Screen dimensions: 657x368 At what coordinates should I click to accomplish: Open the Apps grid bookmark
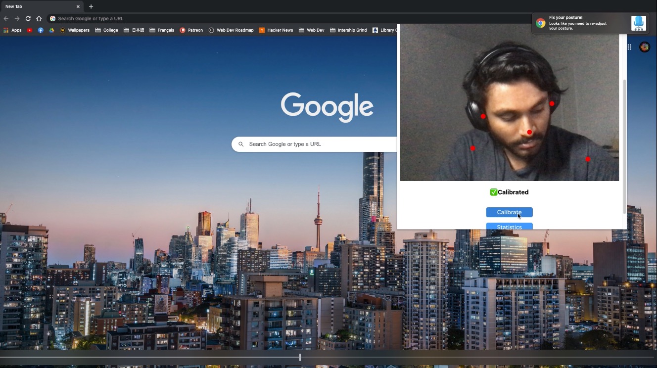[x=13, y=30]
